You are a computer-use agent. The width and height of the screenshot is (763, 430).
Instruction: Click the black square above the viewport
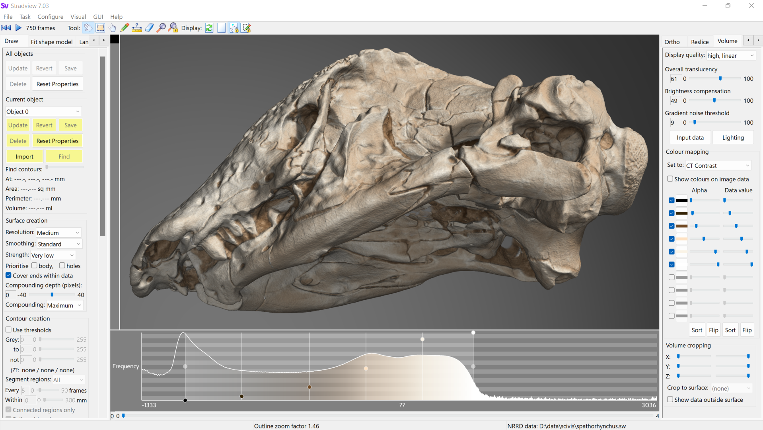[115, 39]
